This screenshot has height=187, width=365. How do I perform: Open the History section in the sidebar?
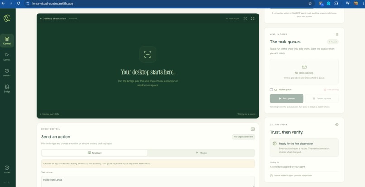click(7, 72)
